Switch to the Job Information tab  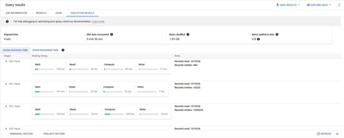16,13
